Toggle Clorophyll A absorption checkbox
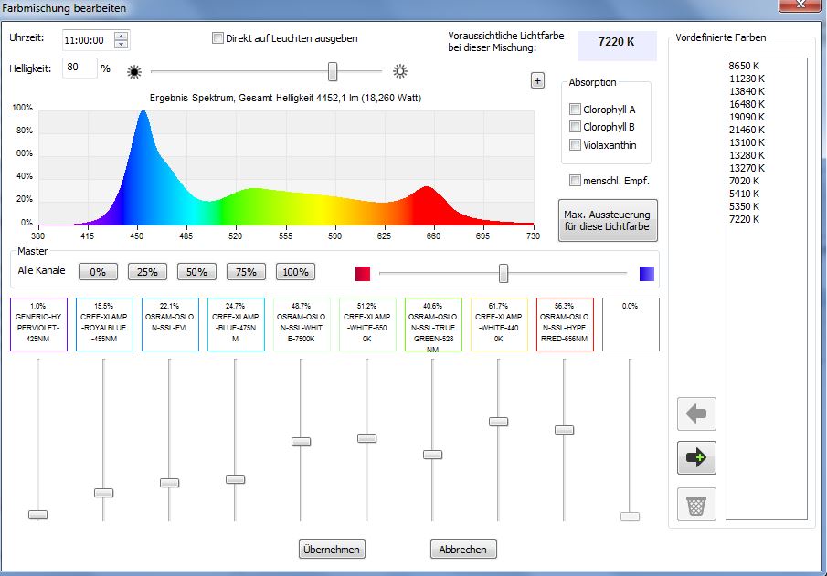 [x=575, y=110]
